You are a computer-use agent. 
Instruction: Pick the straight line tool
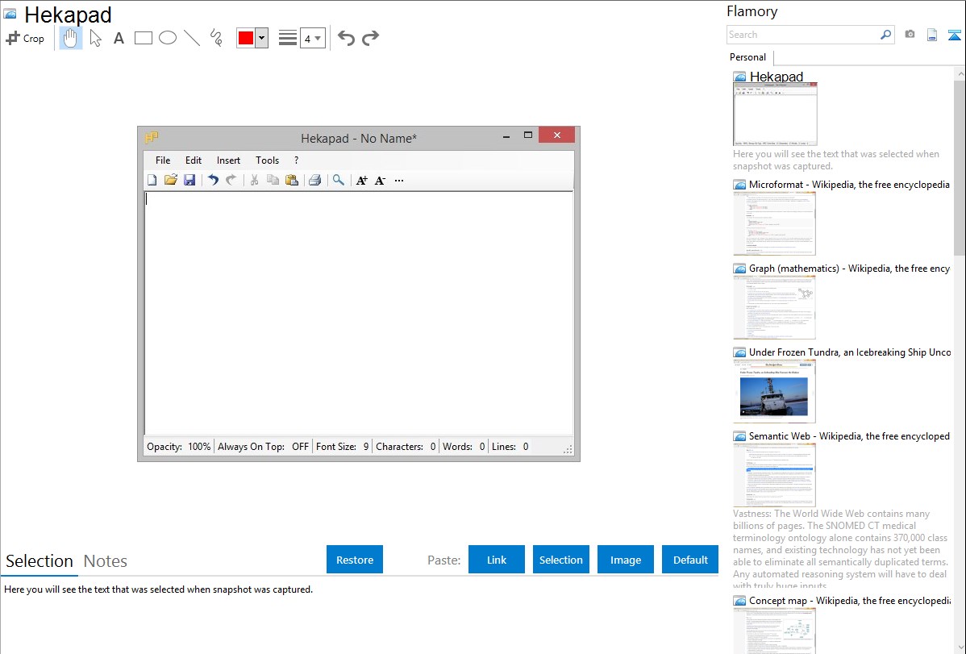[x=192, y=38]
